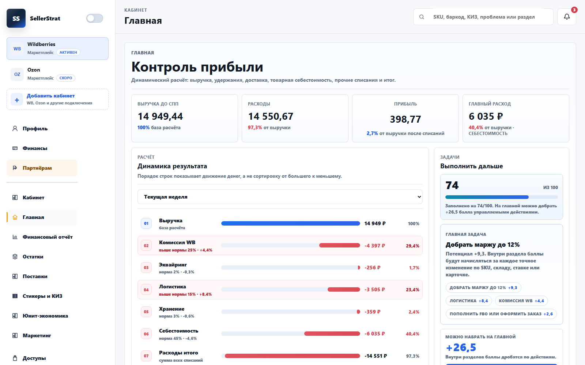Click the Партнёрам flag icon

[x=15, y=168]
